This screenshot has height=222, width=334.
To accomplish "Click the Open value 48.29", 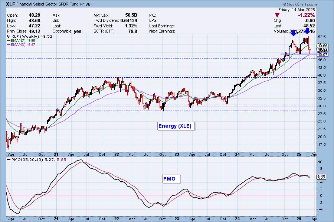I will (x=35, y=15).
